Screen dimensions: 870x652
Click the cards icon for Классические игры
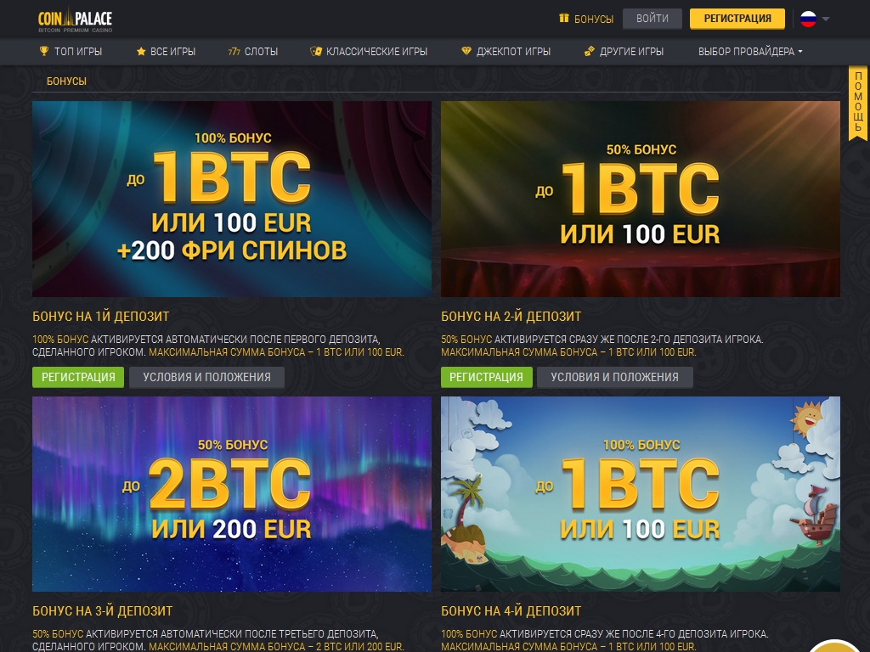point(316,52)
